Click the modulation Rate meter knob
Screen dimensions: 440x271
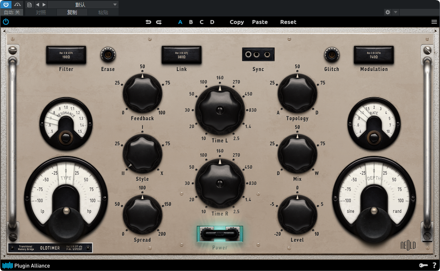[374, 137]
